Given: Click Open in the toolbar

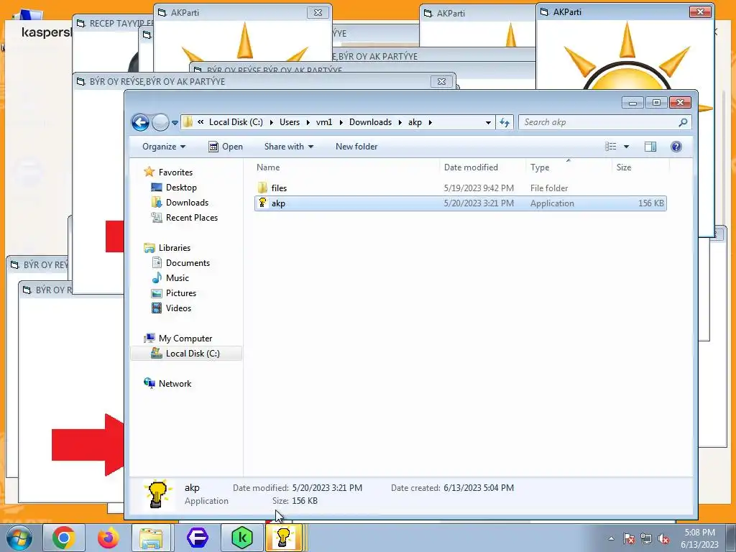Looking at the screenshot, I should (x=225, y=147).
